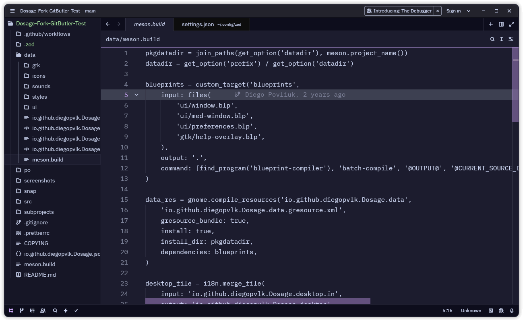Click the Sign in button
The image size is (523, 321).
[x=453, y=11]
